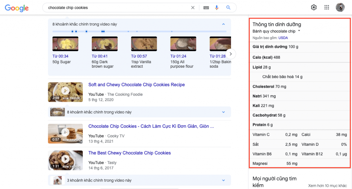Jump to Từ 01:24 timestamp link
The height and width of the screenshot is (189, 352).
click(178, 56)
